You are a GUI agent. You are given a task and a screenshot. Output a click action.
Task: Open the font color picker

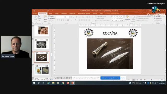point(76,20)
